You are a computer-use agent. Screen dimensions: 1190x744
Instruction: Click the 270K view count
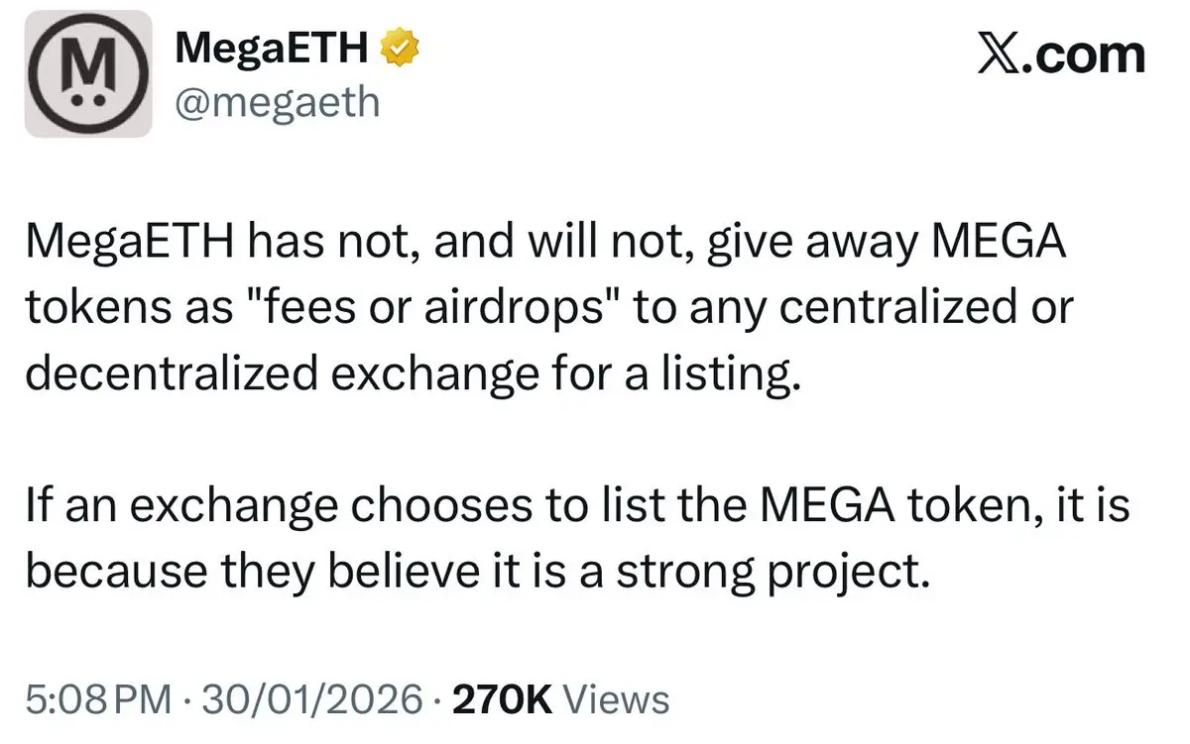(x=502, y=700)
